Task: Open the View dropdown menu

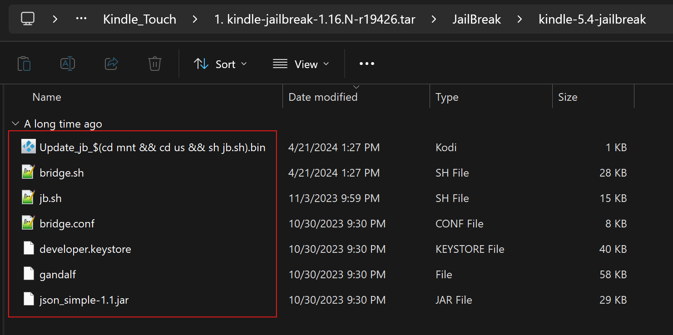Action: click(301, 64)
